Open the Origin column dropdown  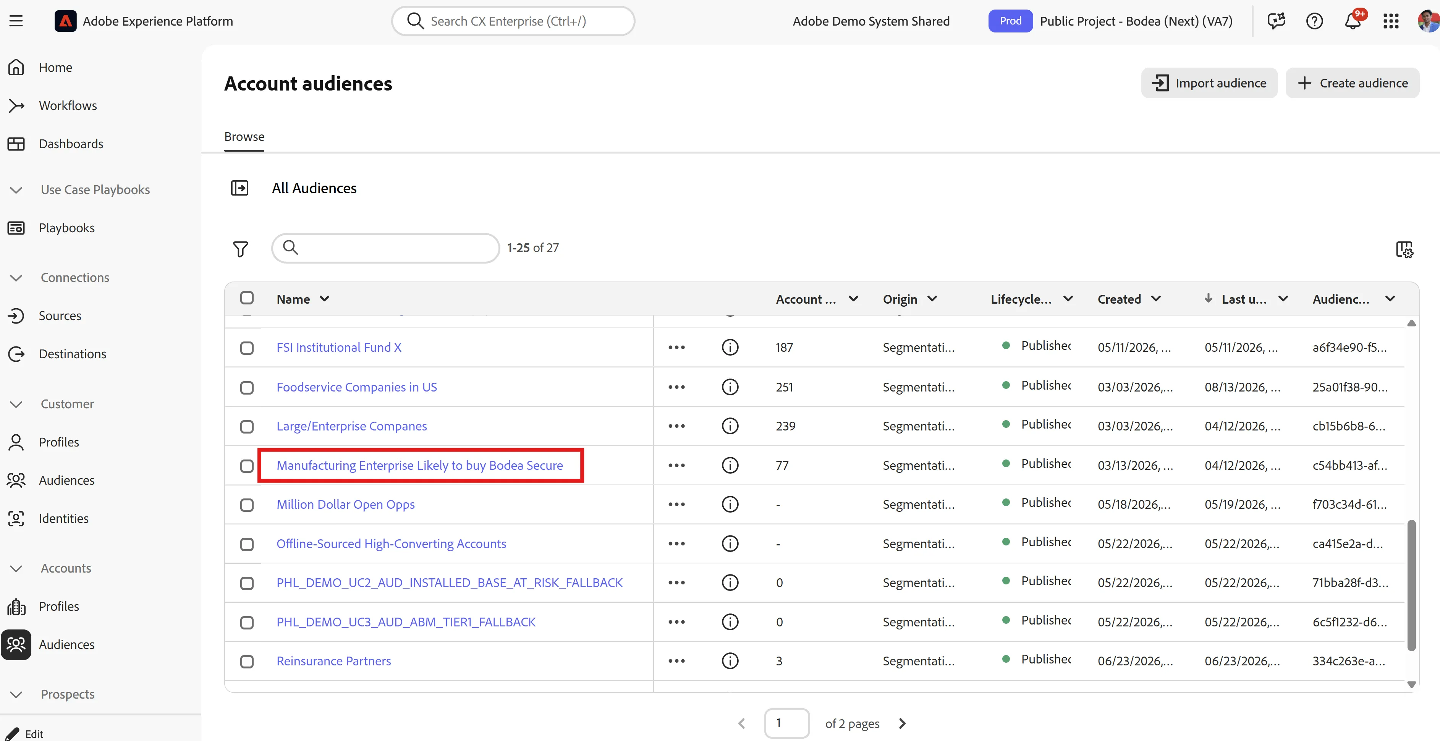[x=932, y=299]
